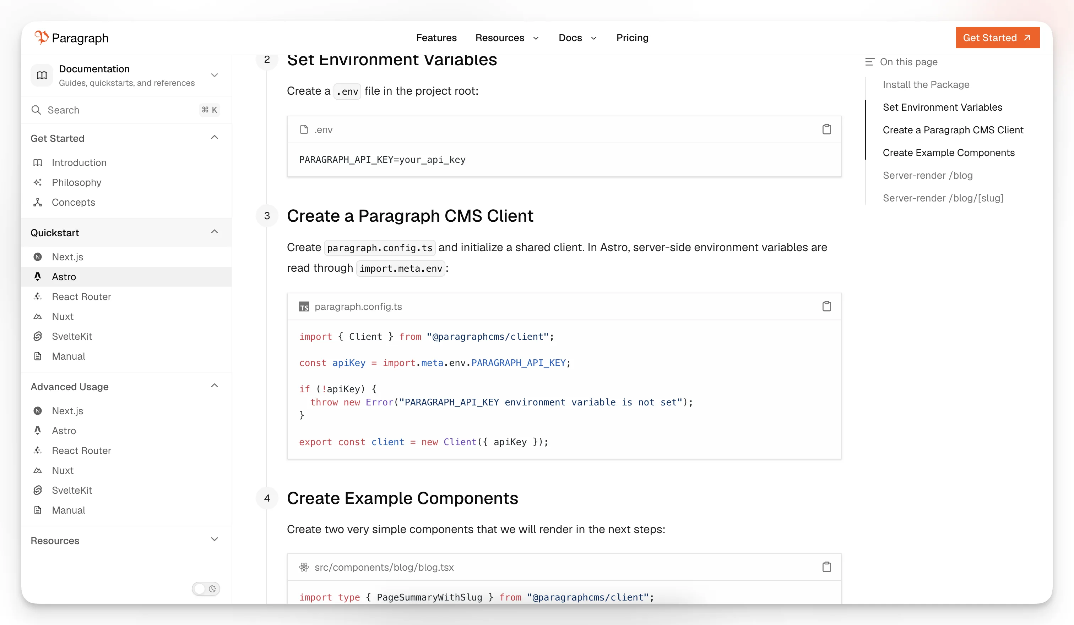
Task: Click the Advanced Usage Astro icon
Action: (38, 430)
